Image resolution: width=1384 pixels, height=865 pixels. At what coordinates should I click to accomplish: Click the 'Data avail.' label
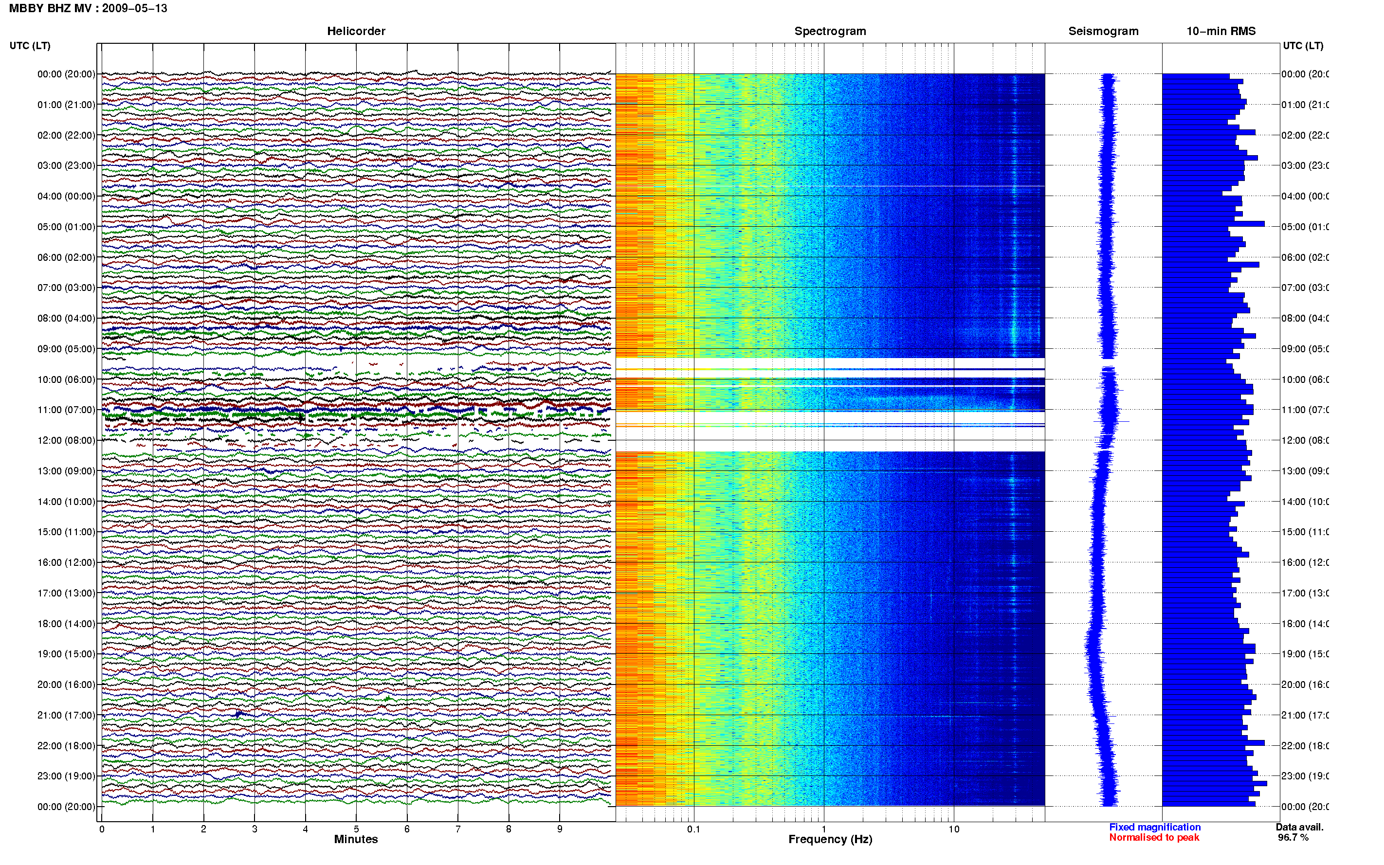click(1299, 827)
